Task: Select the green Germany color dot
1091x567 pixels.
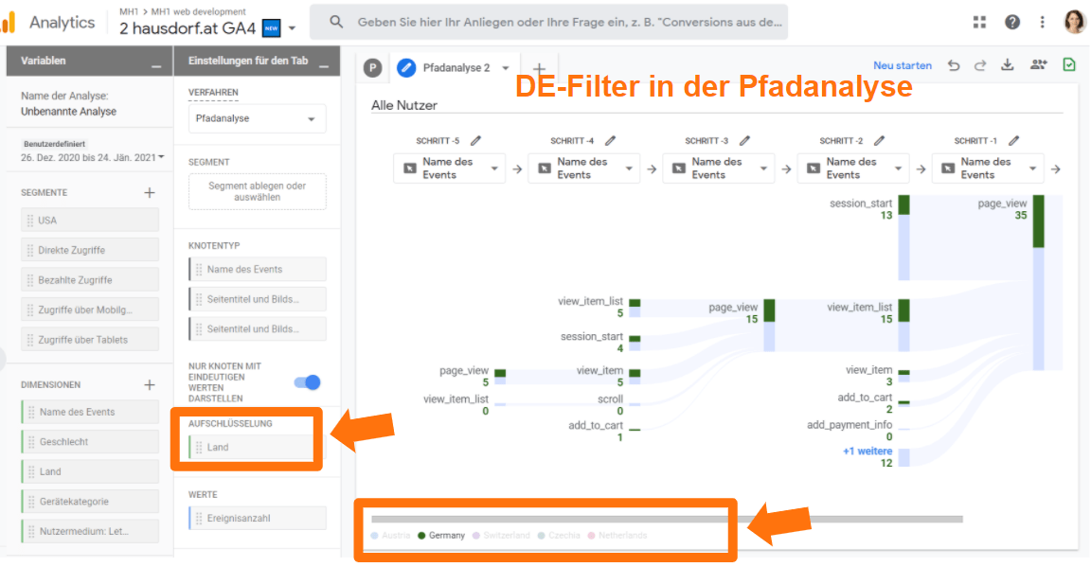Action: point(422,534)
